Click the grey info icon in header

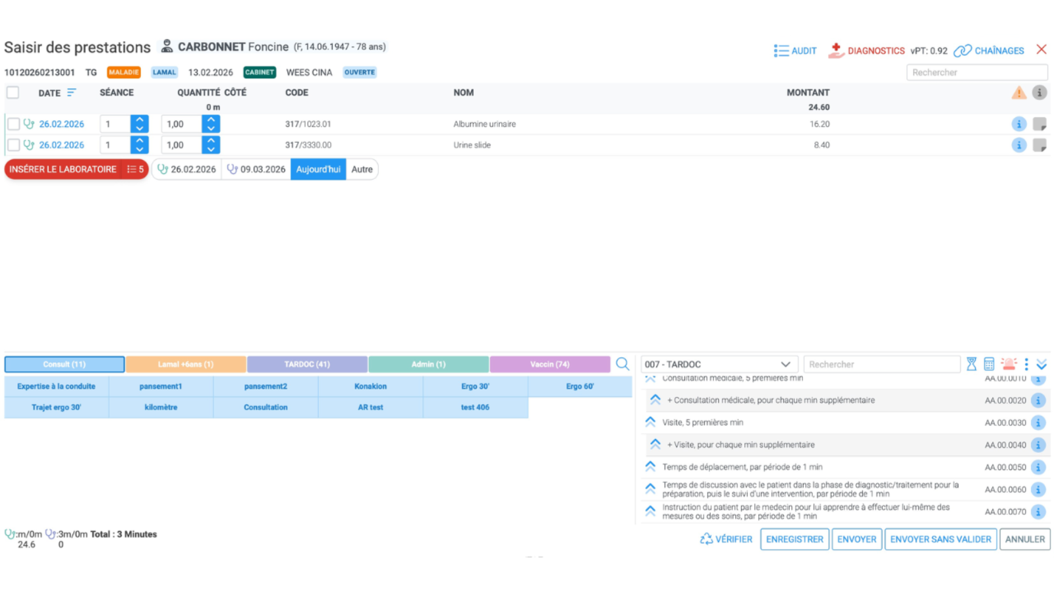[x=1040, y=93]
